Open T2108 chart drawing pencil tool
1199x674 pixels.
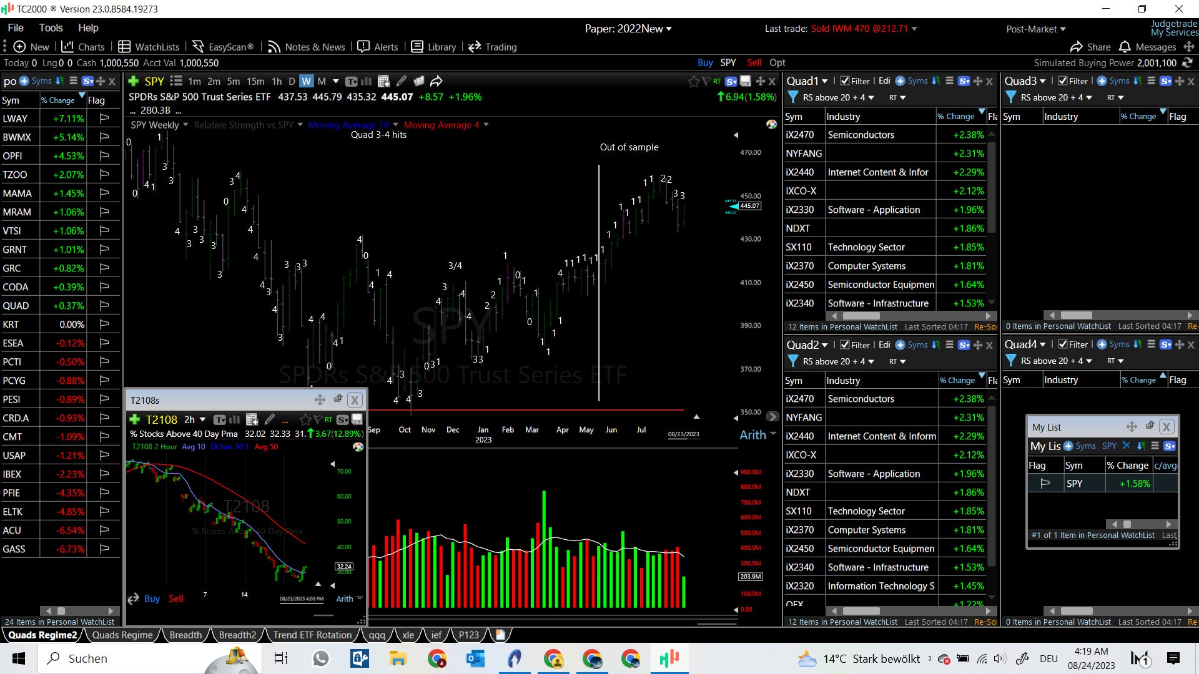coord(270,419)
